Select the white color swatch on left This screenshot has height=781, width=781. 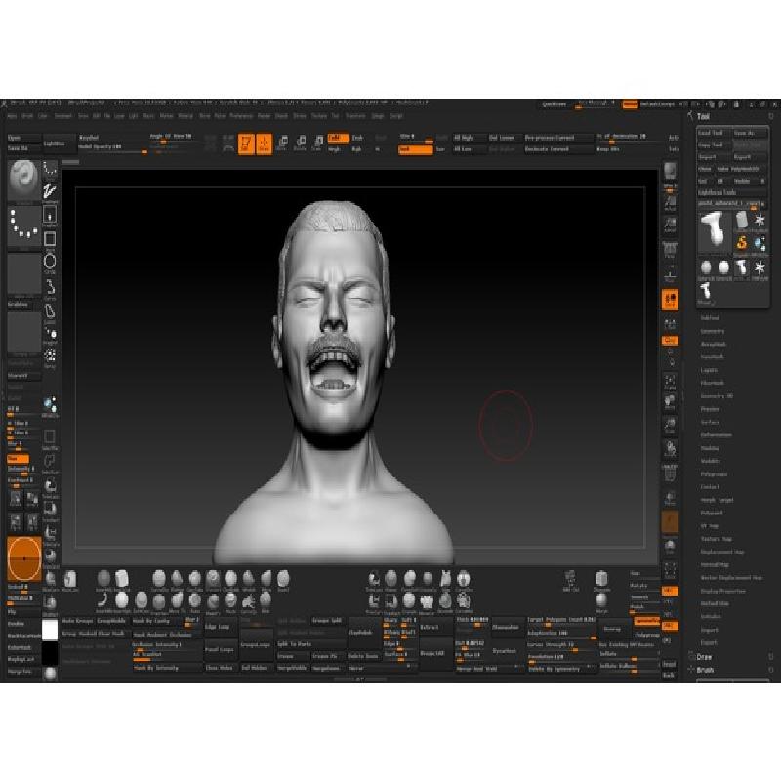point(50,630)
